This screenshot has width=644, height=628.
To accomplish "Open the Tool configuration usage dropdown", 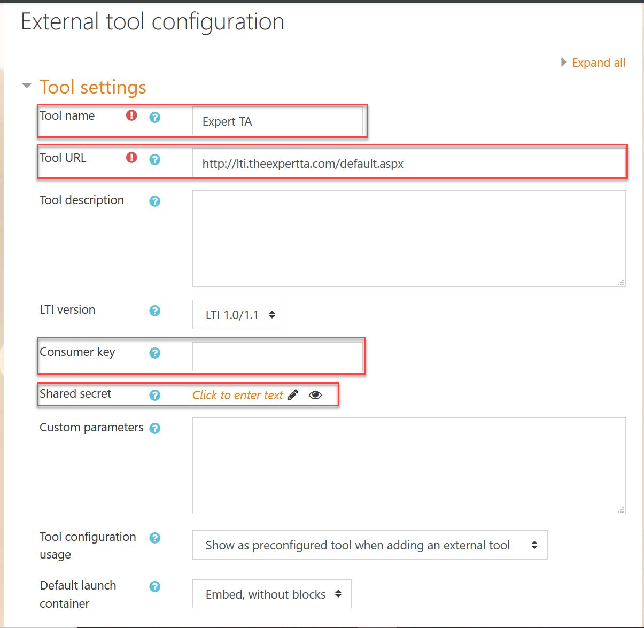I will point(370,545).
